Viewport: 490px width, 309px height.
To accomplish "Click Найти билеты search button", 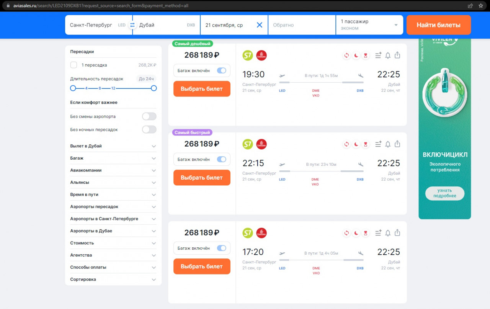I will pyautogui.click(x=439, y=25).
